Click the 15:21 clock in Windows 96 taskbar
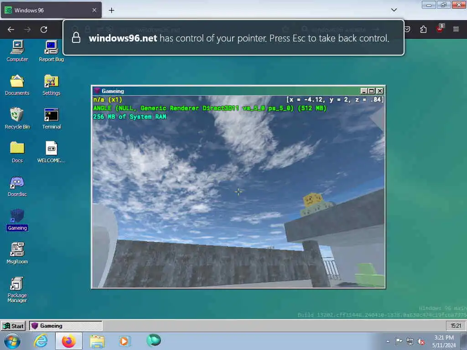 pyautogui.click(x=456, y=326)
